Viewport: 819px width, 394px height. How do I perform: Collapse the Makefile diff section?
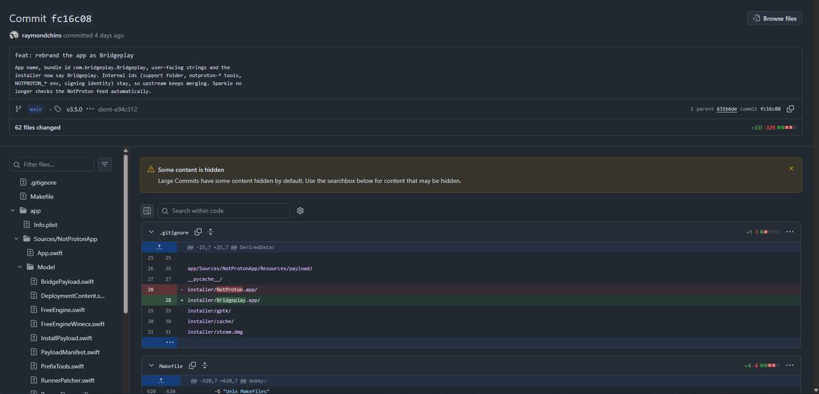(x=152, y=366)
